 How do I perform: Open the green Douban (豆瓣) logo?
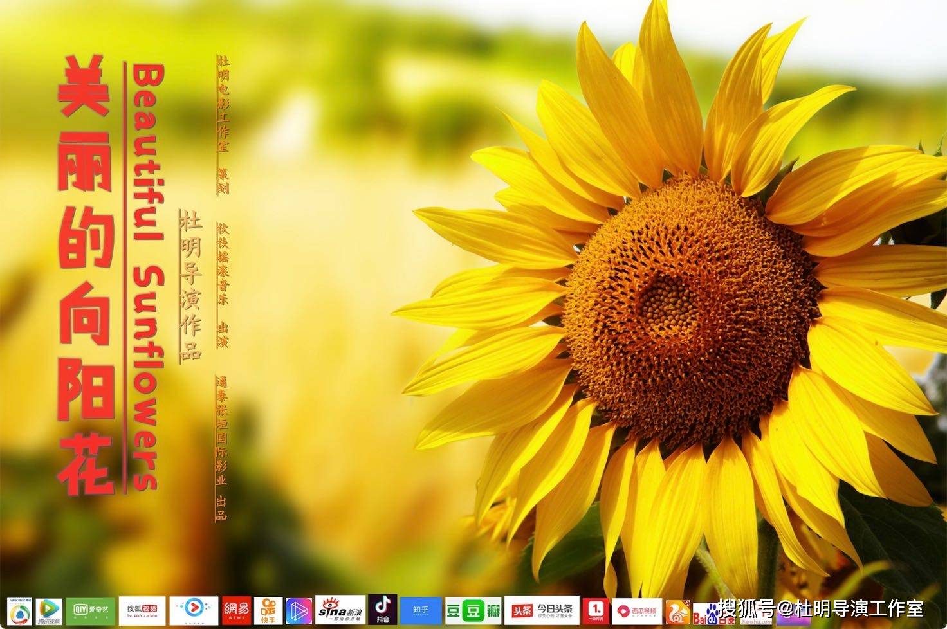473,611
